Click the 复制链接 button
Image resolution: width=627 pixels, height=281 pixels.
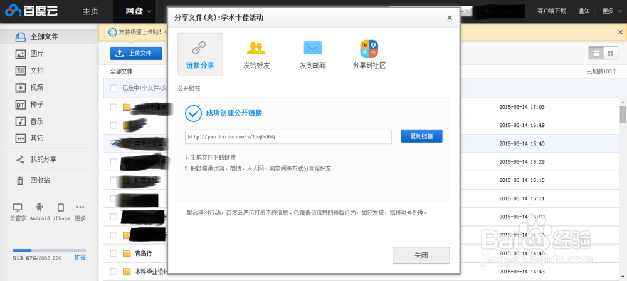point(421,136)
